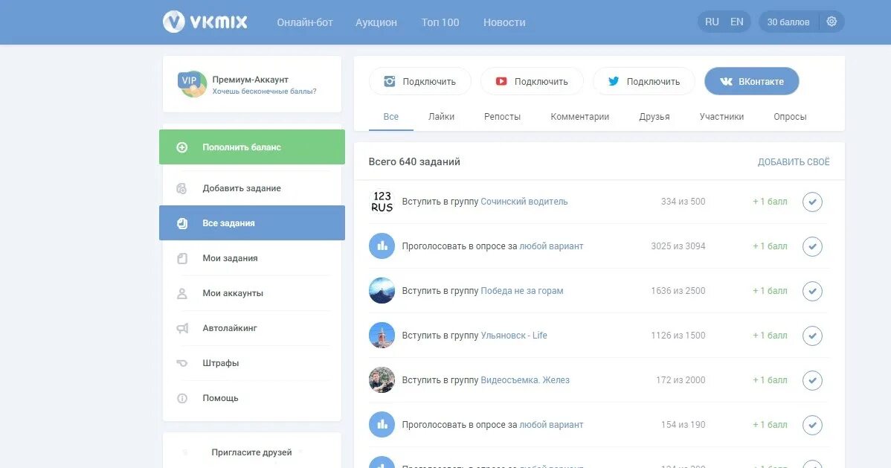Click the plus icon on Пополнить баланс

click(181, 147)
